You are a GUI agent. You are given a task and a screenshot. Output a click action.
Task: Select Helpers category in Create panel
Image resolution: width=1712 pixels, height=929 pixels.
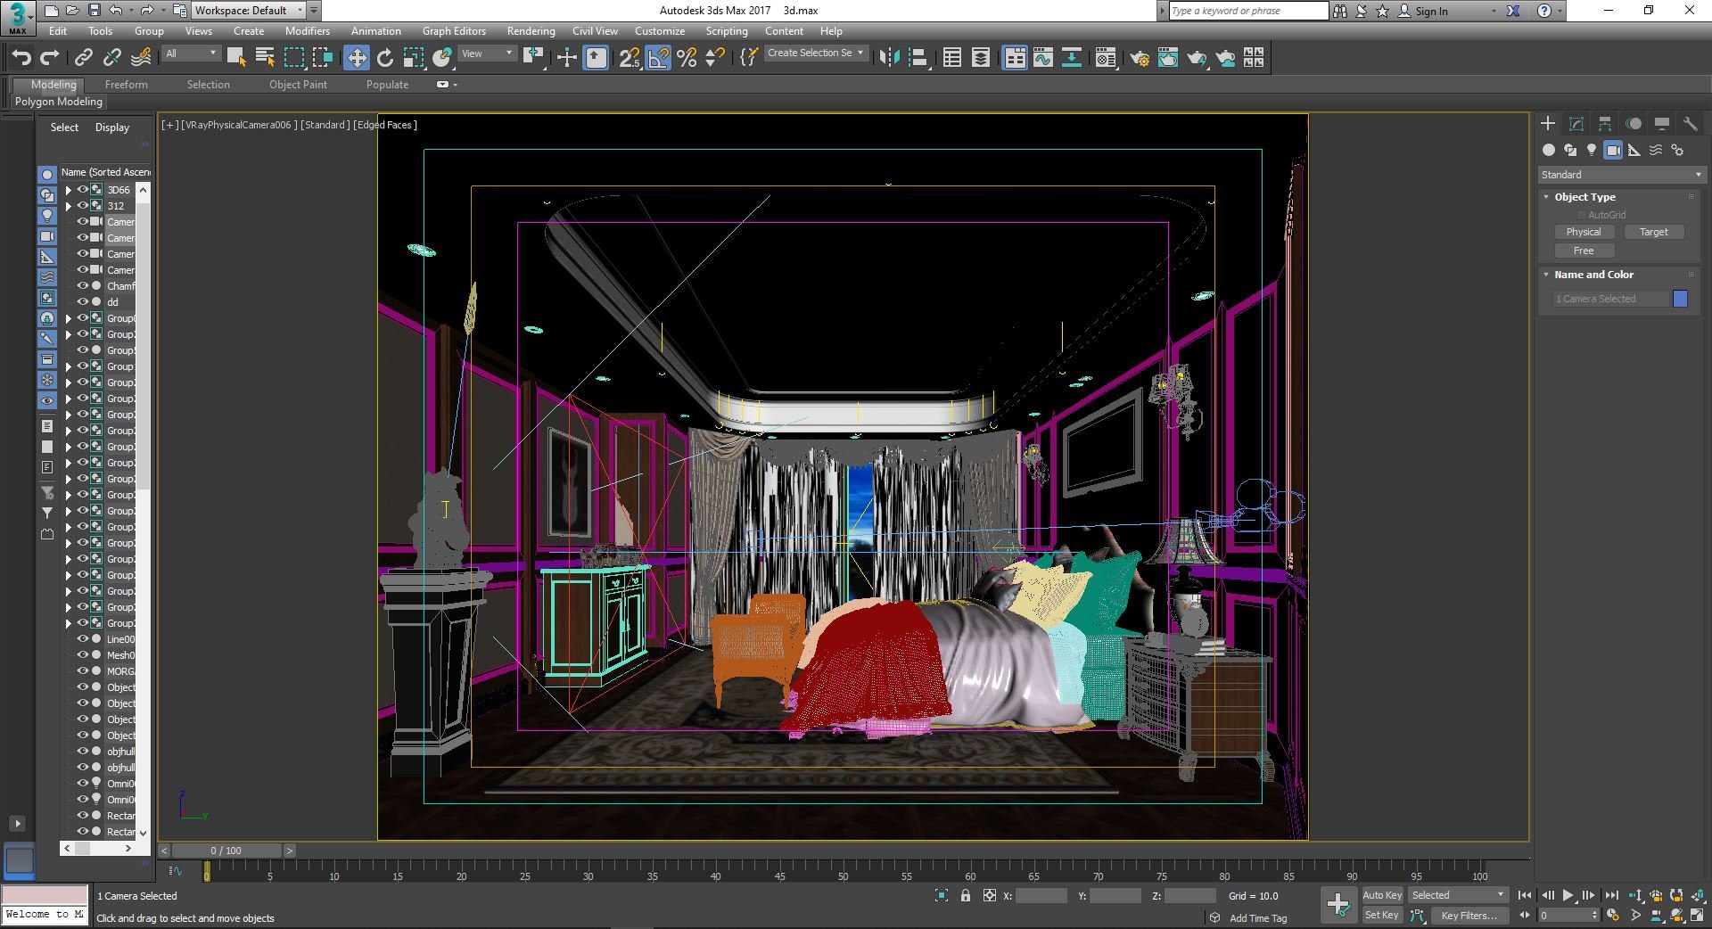[x=1634, y=150]
